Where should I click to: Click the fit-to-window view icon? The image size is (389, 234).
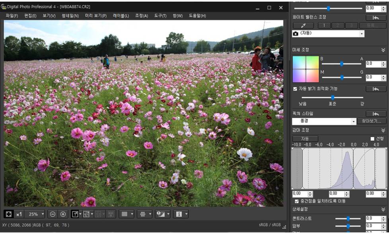(8, 214)
